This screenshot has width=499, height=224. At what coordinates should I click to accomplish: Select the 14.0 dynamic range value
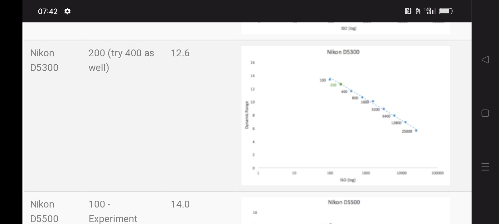180,204
